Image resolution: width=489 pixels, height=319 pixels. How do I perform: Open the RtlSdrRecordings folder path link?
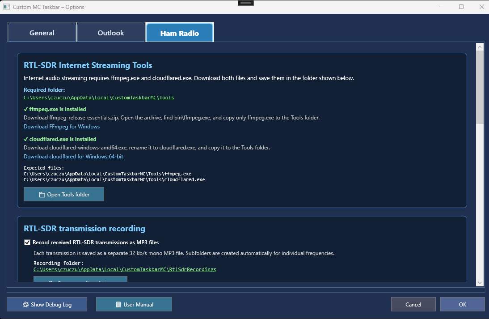[125, 269]
